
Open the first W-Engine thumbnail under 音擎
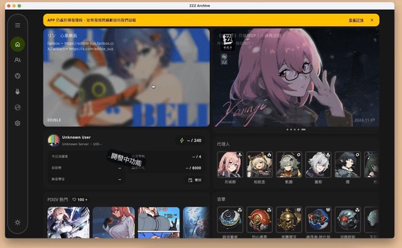pyautogui.click(x=230, y=220)
